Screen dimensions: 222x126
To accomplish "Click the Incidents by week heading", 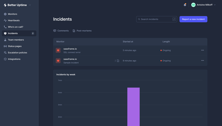I will click(x=66, y=75).
